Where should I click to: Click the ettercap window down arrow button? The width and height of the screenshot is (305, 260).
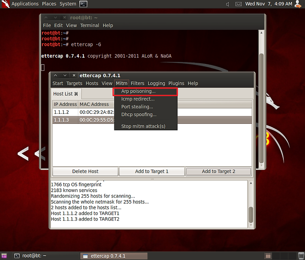(65, 75)
